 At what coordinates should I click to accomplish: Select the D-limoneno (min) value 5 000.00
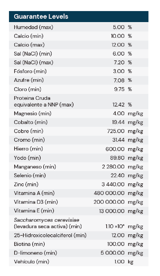click(113, 253)
